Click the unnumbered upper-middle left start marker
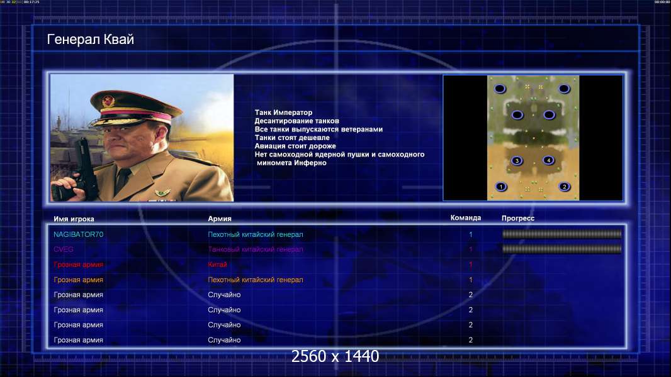The width and height of the screenshot is (671, 377). pyautogui.click(x=517, y=115)
